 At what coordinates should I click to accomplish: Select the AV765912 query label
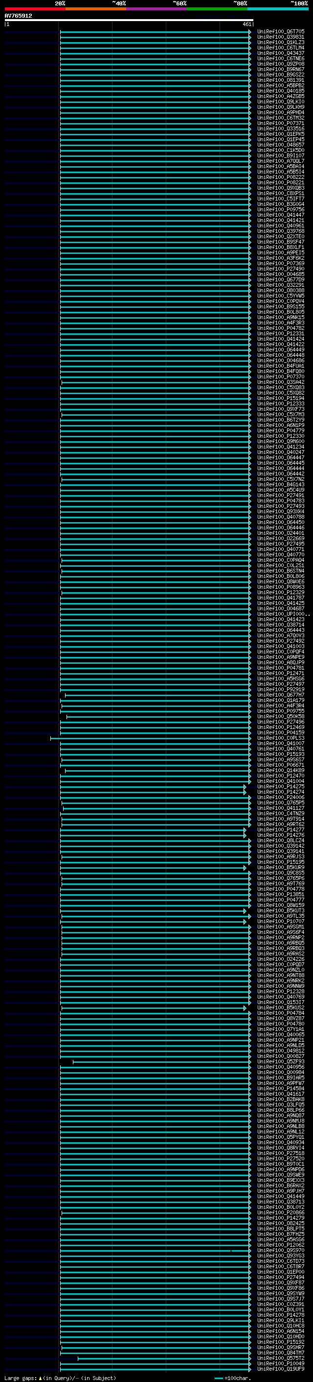coord(18,16)
